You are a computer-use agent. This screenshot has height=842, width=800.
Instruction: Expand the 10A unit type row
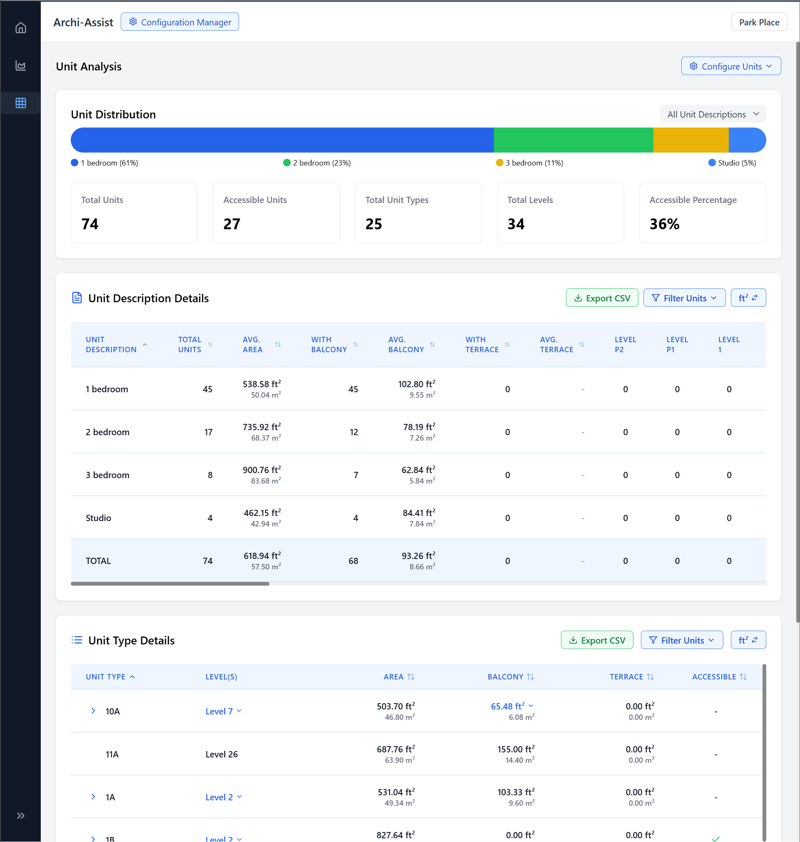[x=93, y=711]
